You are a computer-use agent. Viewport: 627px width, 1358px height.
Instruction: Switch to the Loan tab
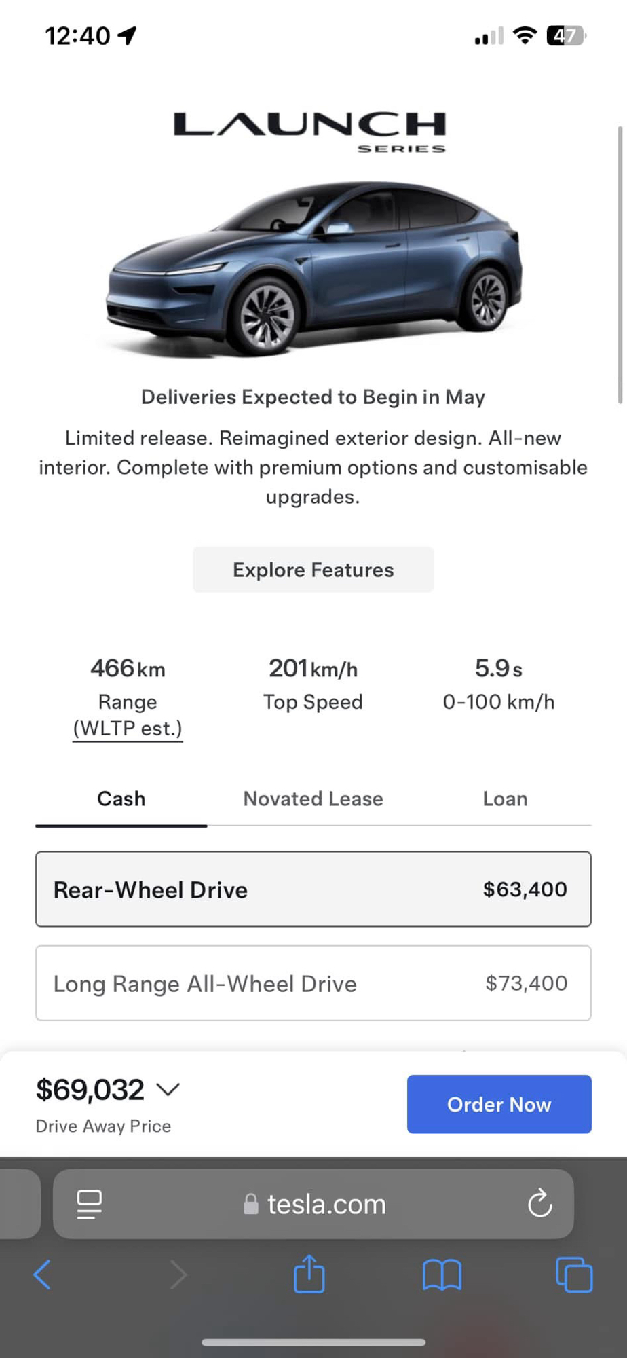click(505, 799)
